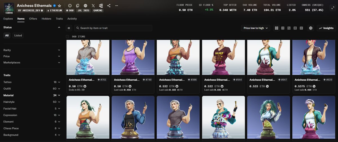Click marketplace icon beside 0.533 ETH on #847
338x142 pixels.
267,86
